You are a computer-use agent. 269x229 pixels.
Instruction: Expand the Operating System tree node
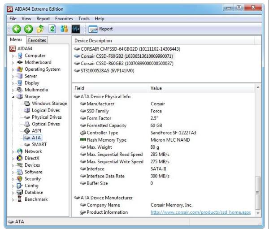point(13,69)
